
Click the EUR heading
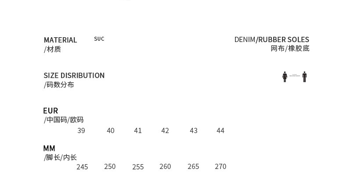click(51, 111)
